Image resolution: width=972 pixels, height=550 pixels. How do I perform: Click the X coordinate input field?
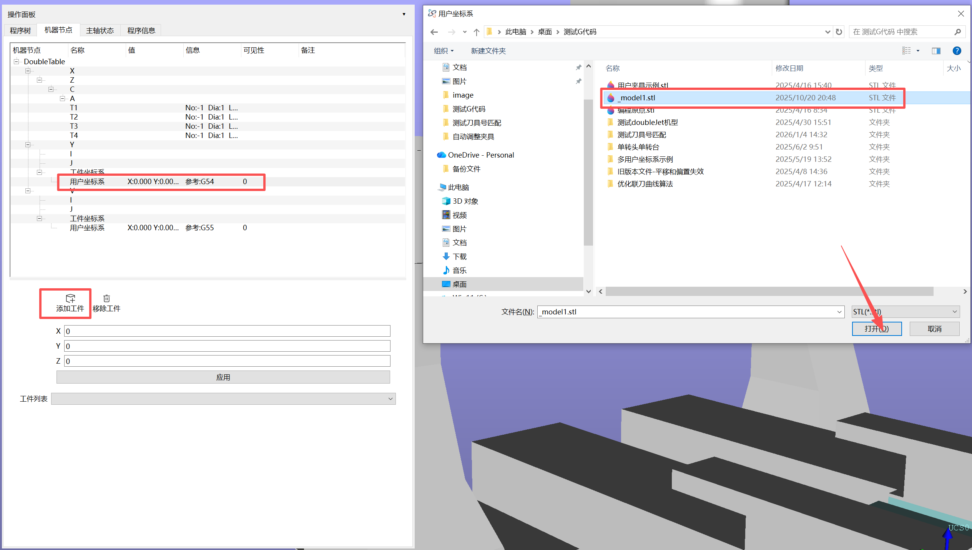pos(227,331)
